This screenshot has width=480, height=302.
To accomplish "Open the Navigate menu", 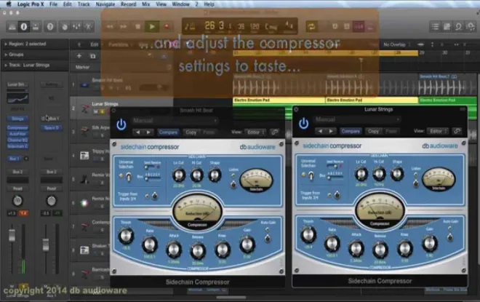I will tap(105, 4).
